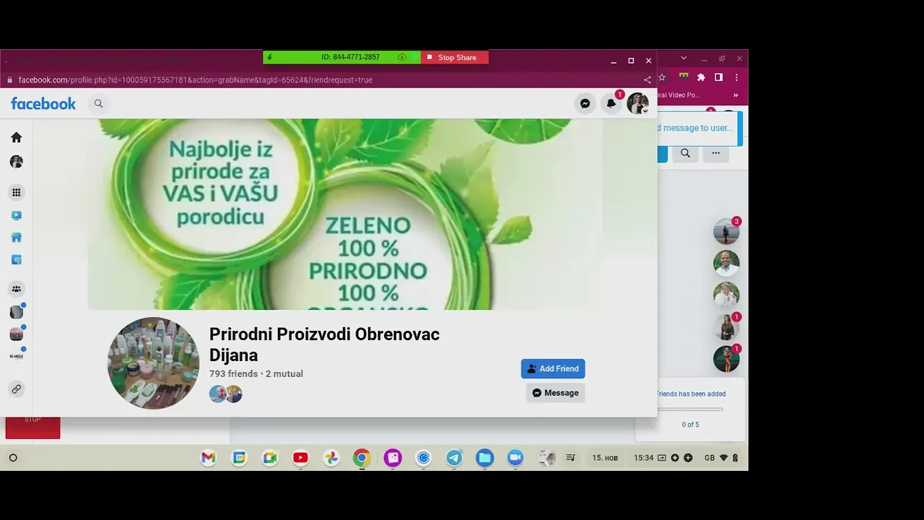
Task: Go to Facebook Home icon in sidebar
Action: pyautogui.click(x=16, y=137)
